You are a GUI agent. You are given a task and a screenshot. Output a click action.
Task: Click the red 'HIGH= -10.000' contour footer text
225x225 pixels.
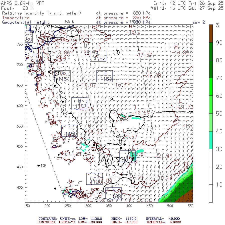click(124, 222)
